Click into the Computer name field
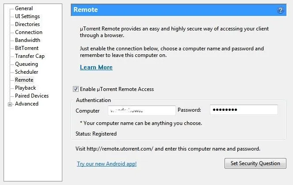This screenshot has height=185, width=293. pos(142,110)
